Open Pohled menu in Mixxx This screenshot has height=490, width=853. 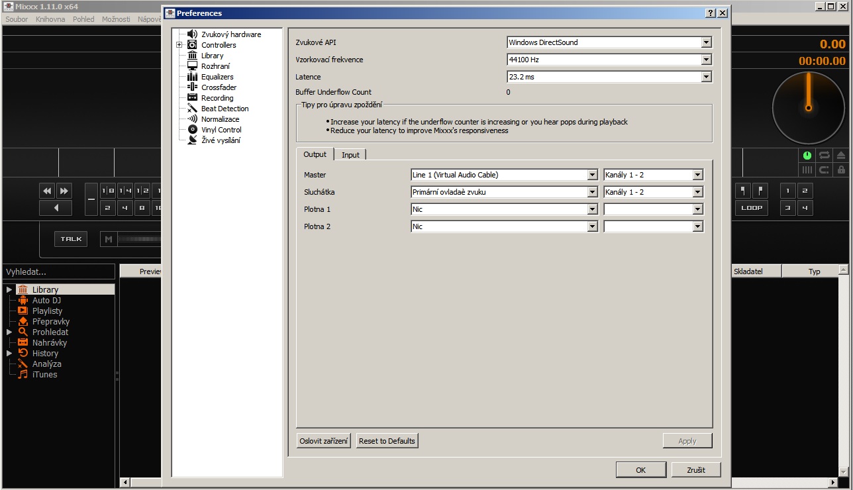tap(83, 19)
